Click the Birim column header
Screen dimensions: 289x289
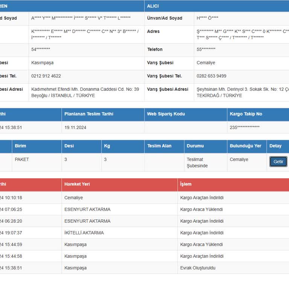(x=20, y=146)
